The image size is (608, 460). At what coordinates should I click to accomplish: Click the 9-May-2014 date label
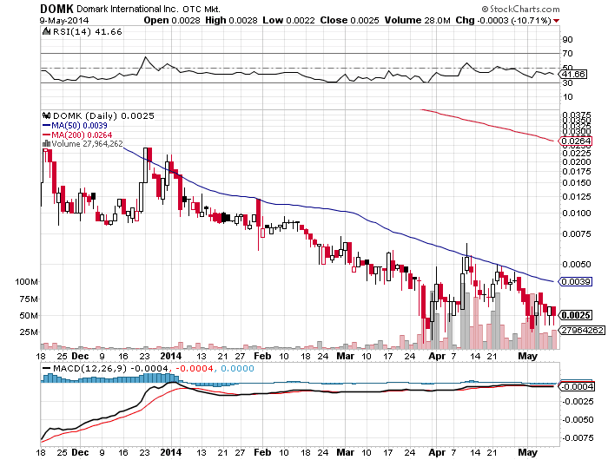pos(64,21)
